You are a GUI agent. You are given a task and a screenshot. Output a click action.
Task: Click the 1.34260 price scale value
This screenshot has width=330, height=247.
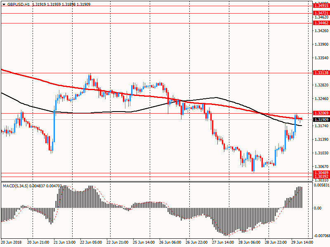[x=321, y=30]
